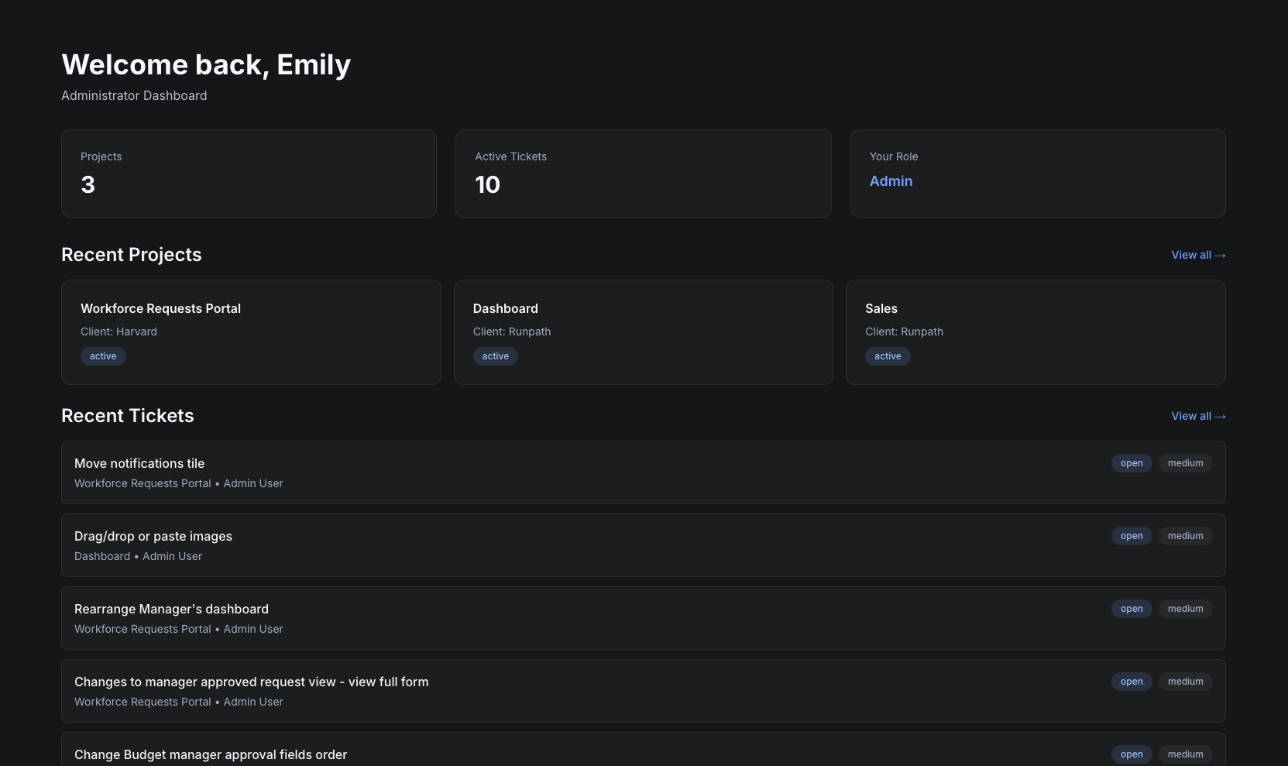Click open badge on Drag/drop or paste images
This screenshot has height=766, width=1288.
point(1132,536)
